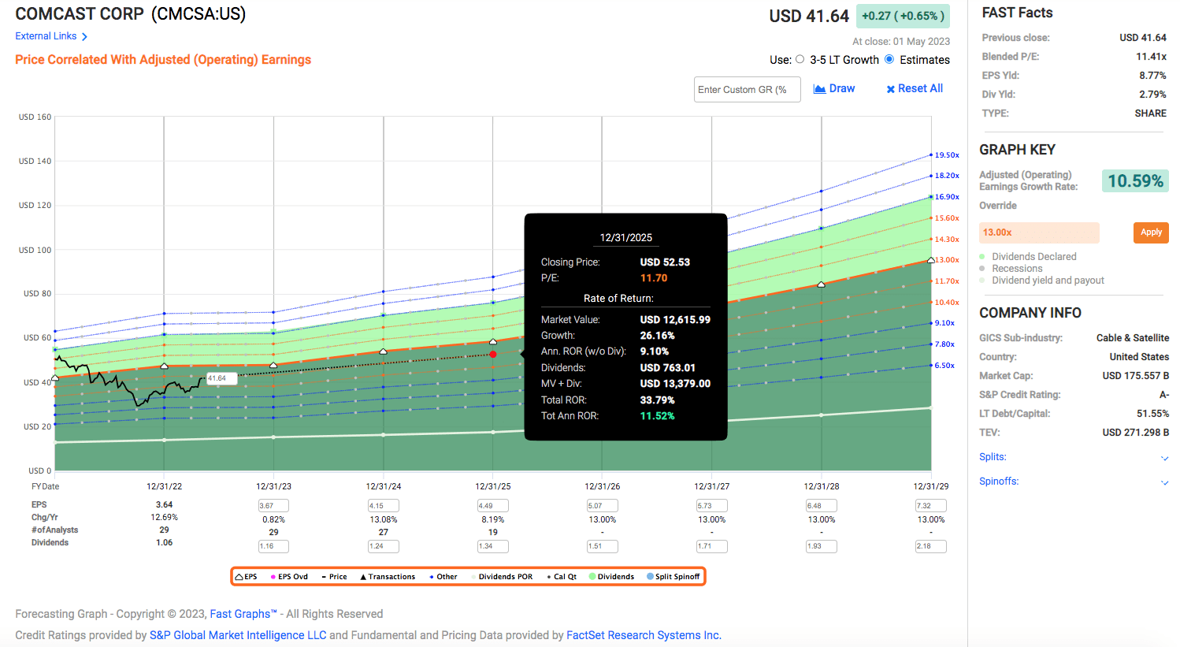Toggle Dividends Declared option
The image size is (1180, 647).
1028,257
